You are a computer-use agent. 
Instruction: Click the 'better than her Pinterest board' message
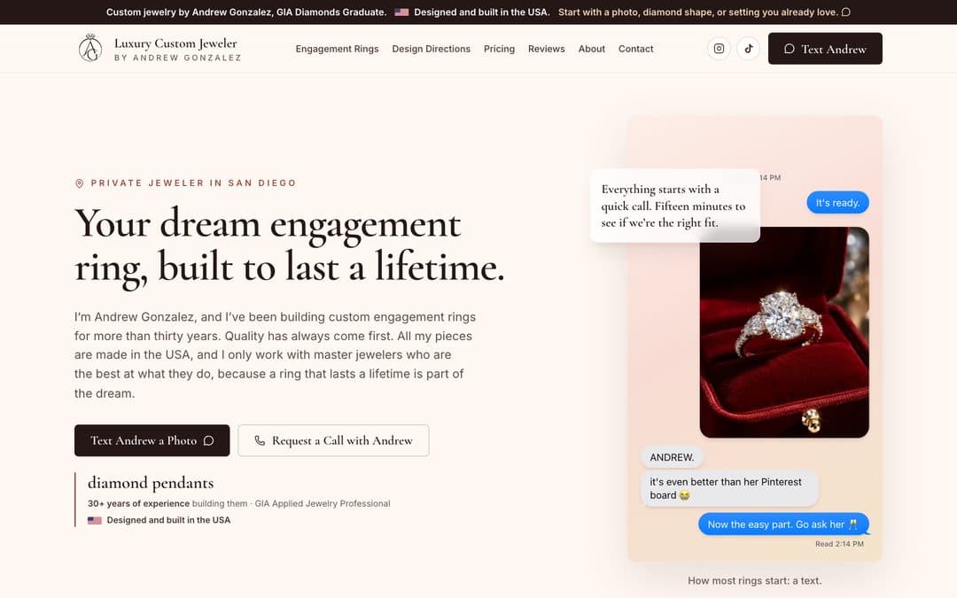pyautogui.click(x=729, y=489)
